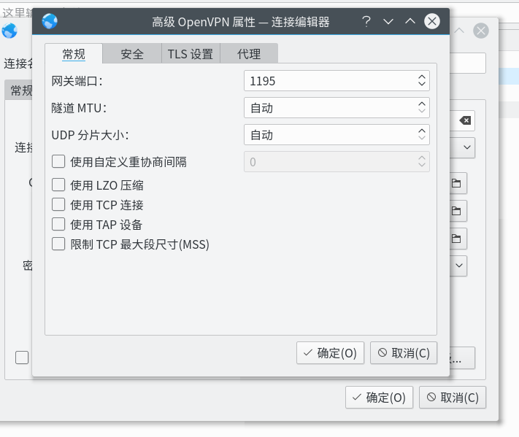Screen dimensions: 519x437
Task: Click the partially hidden button ending with ellipsis
Action: tap(462, 358)
